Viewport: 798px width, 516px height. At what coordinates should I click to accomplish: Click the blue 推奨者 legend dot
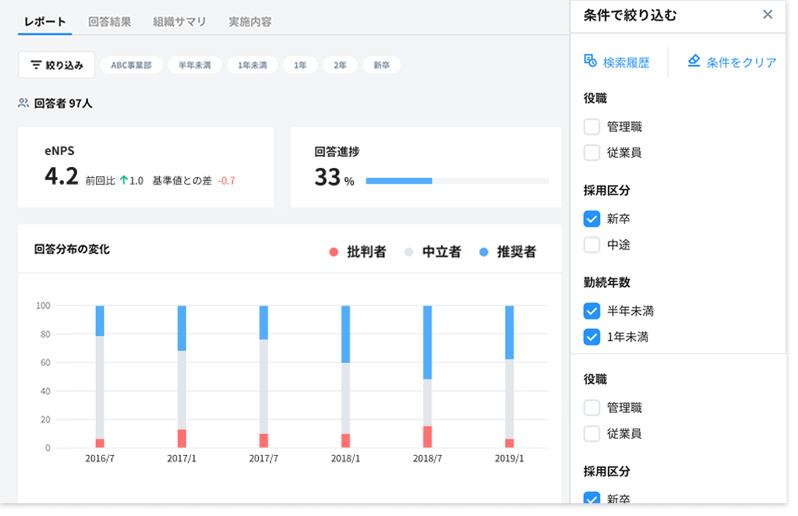[x=484, y=253]
